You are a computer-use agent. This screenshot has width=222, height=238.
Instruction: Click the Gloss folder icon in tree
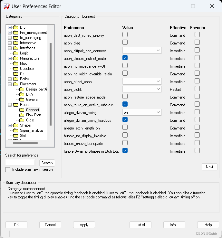click(22, 120)
